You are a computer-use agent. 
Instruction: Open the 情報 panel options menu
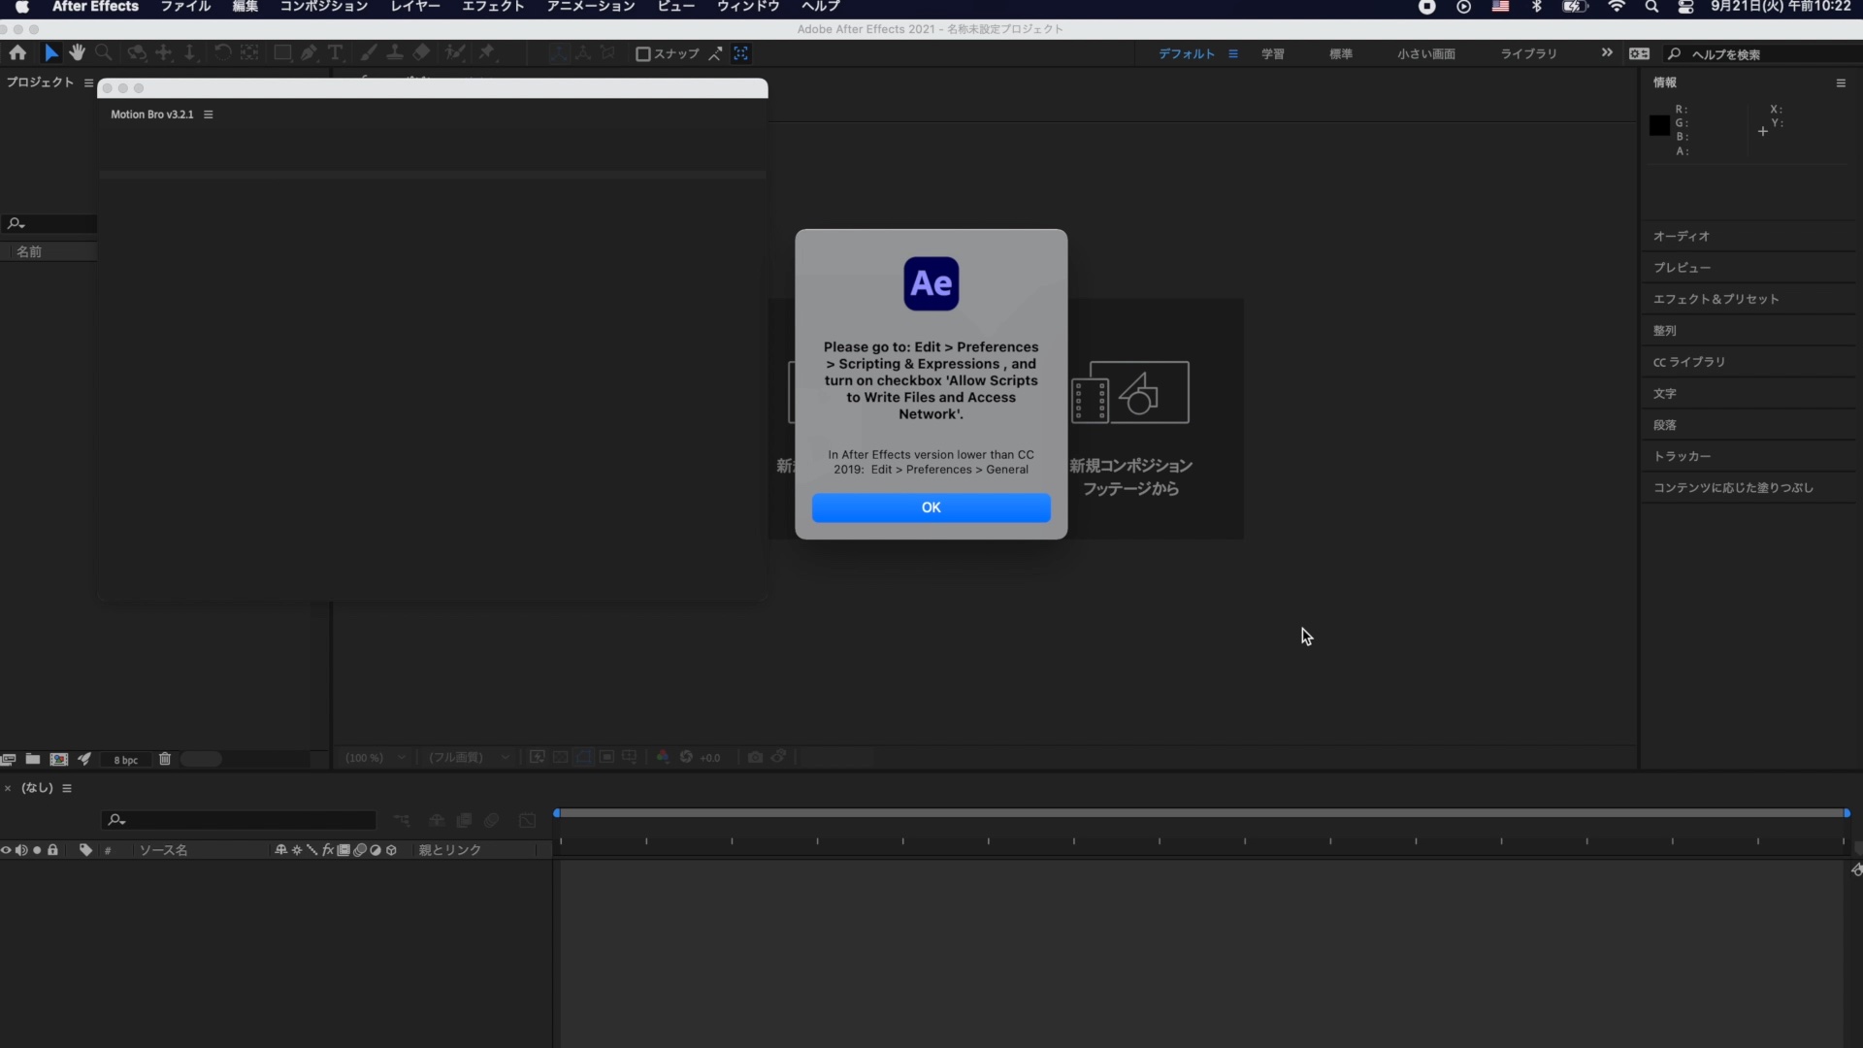pyautogui.click(x=1841, y=83)
